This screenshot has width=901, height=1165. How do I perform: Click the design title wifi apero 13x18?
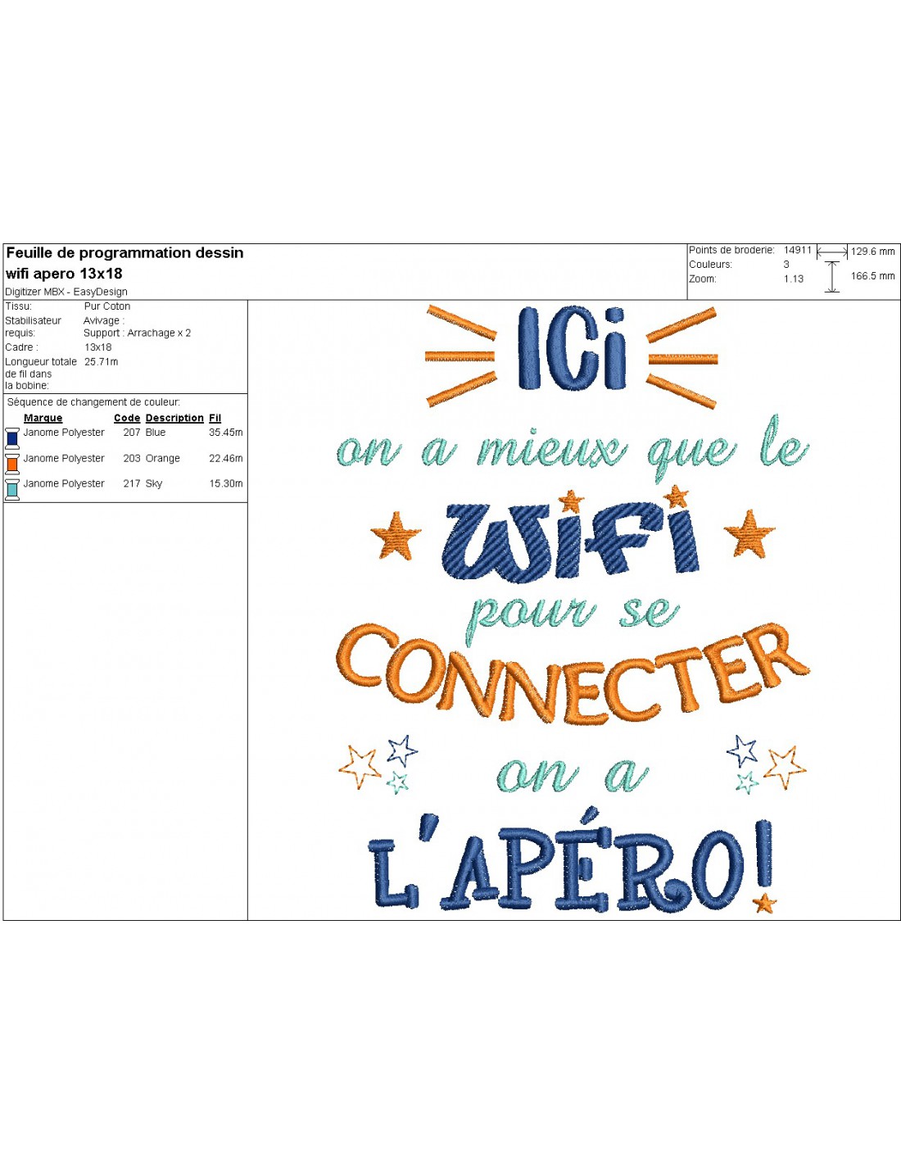click(x=64, y=274)
